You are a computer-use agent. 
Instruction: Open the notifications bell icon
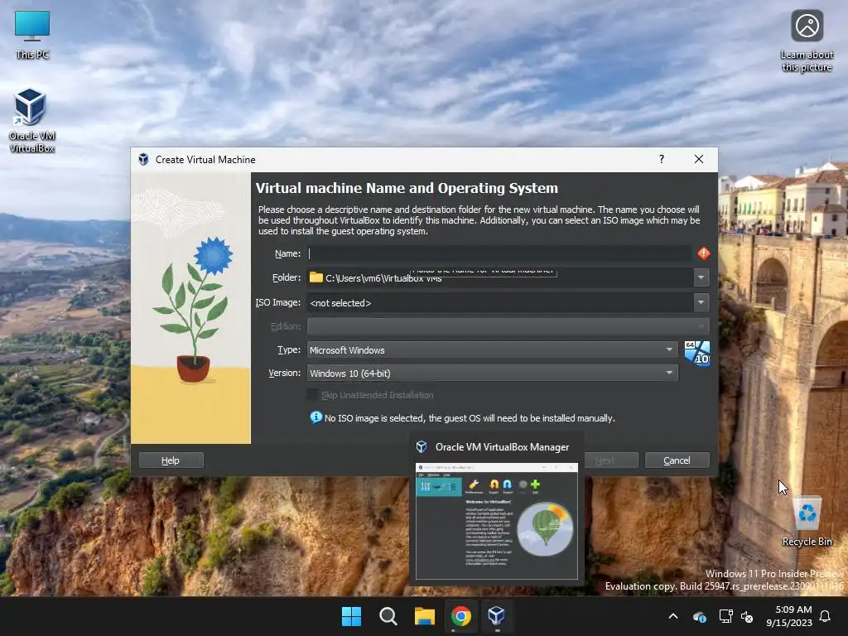(826, 616)
